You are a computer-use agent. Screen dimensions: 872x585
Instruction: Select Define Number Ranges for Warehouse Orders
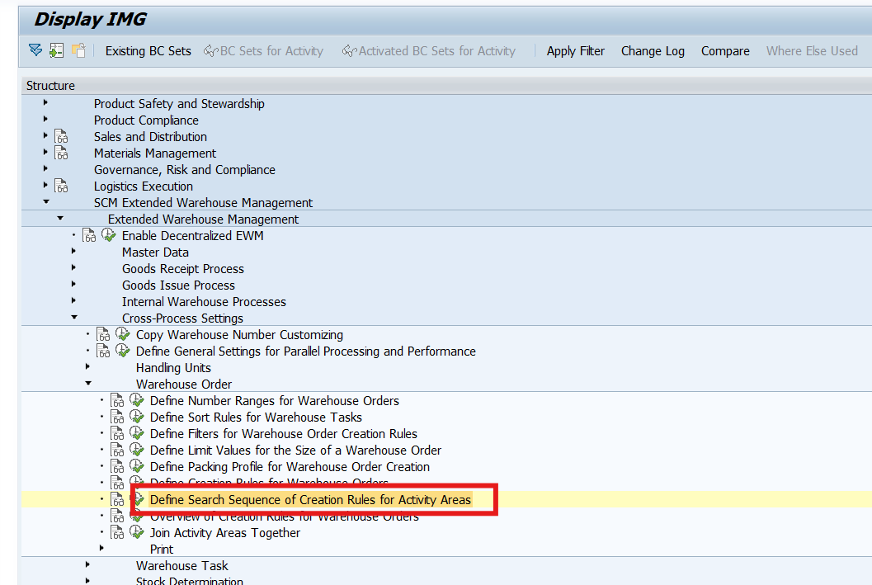pyautogui.click(x=274, y=400)
